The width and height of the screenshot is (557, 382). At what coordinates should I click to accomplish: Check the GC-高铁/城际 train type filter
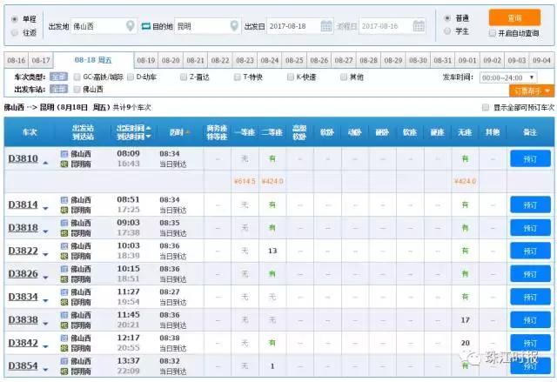[x=77, y=77]
